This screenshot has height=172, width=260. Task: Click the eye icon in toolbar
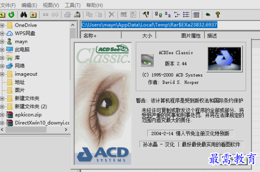(x=208, y=15)
